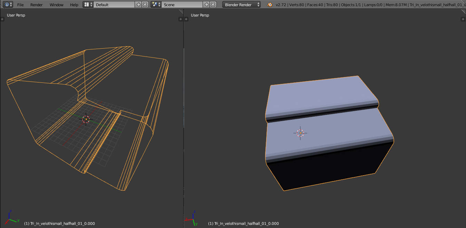Click the Default screen layout name field
Image resolution: width=466 pixels, height=228 pixels.
[114, 4]
